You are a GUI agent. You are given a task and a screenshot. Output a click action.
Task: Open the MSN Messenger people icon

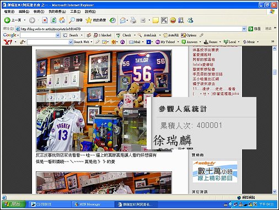(x=190, y=20)
